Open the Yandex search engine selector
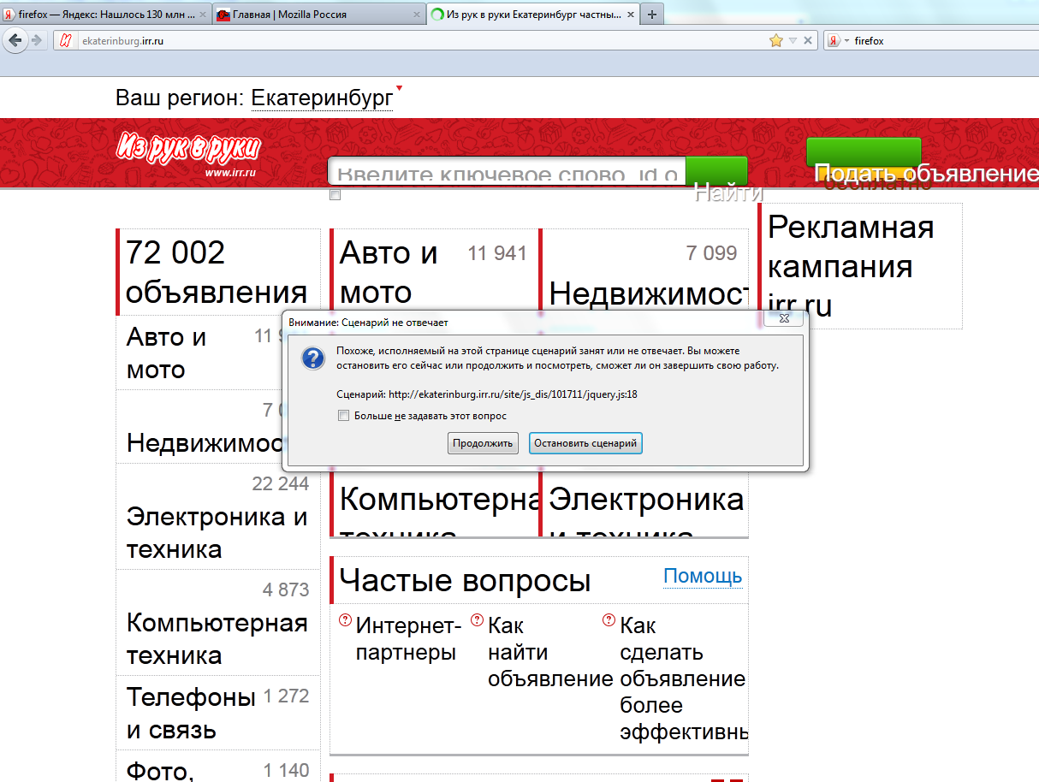This screenshot has height=782, width=1039. (839, 40)
